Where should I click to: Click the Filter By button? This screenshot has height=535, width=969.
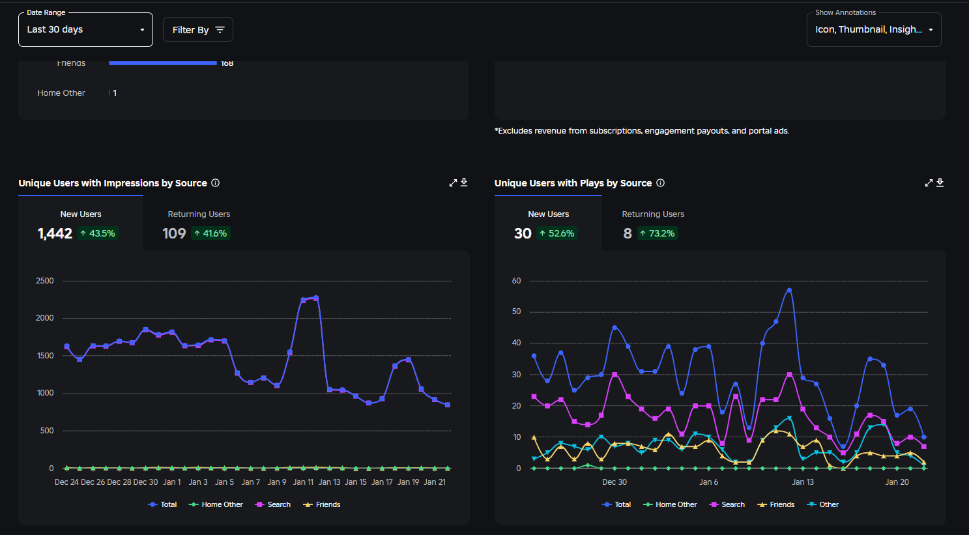point(198,30)
